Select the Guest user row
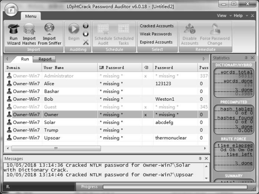 [x=107, y=107]
